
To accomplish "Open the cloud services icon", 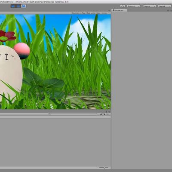I will pos(123,6).
